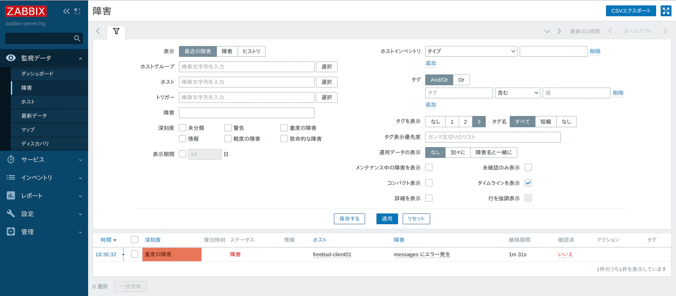This screenshot has height=296, width=676.
Task: Click the eye icon for 監視データ
Action: pyautogui.click(x=11, y=58)
